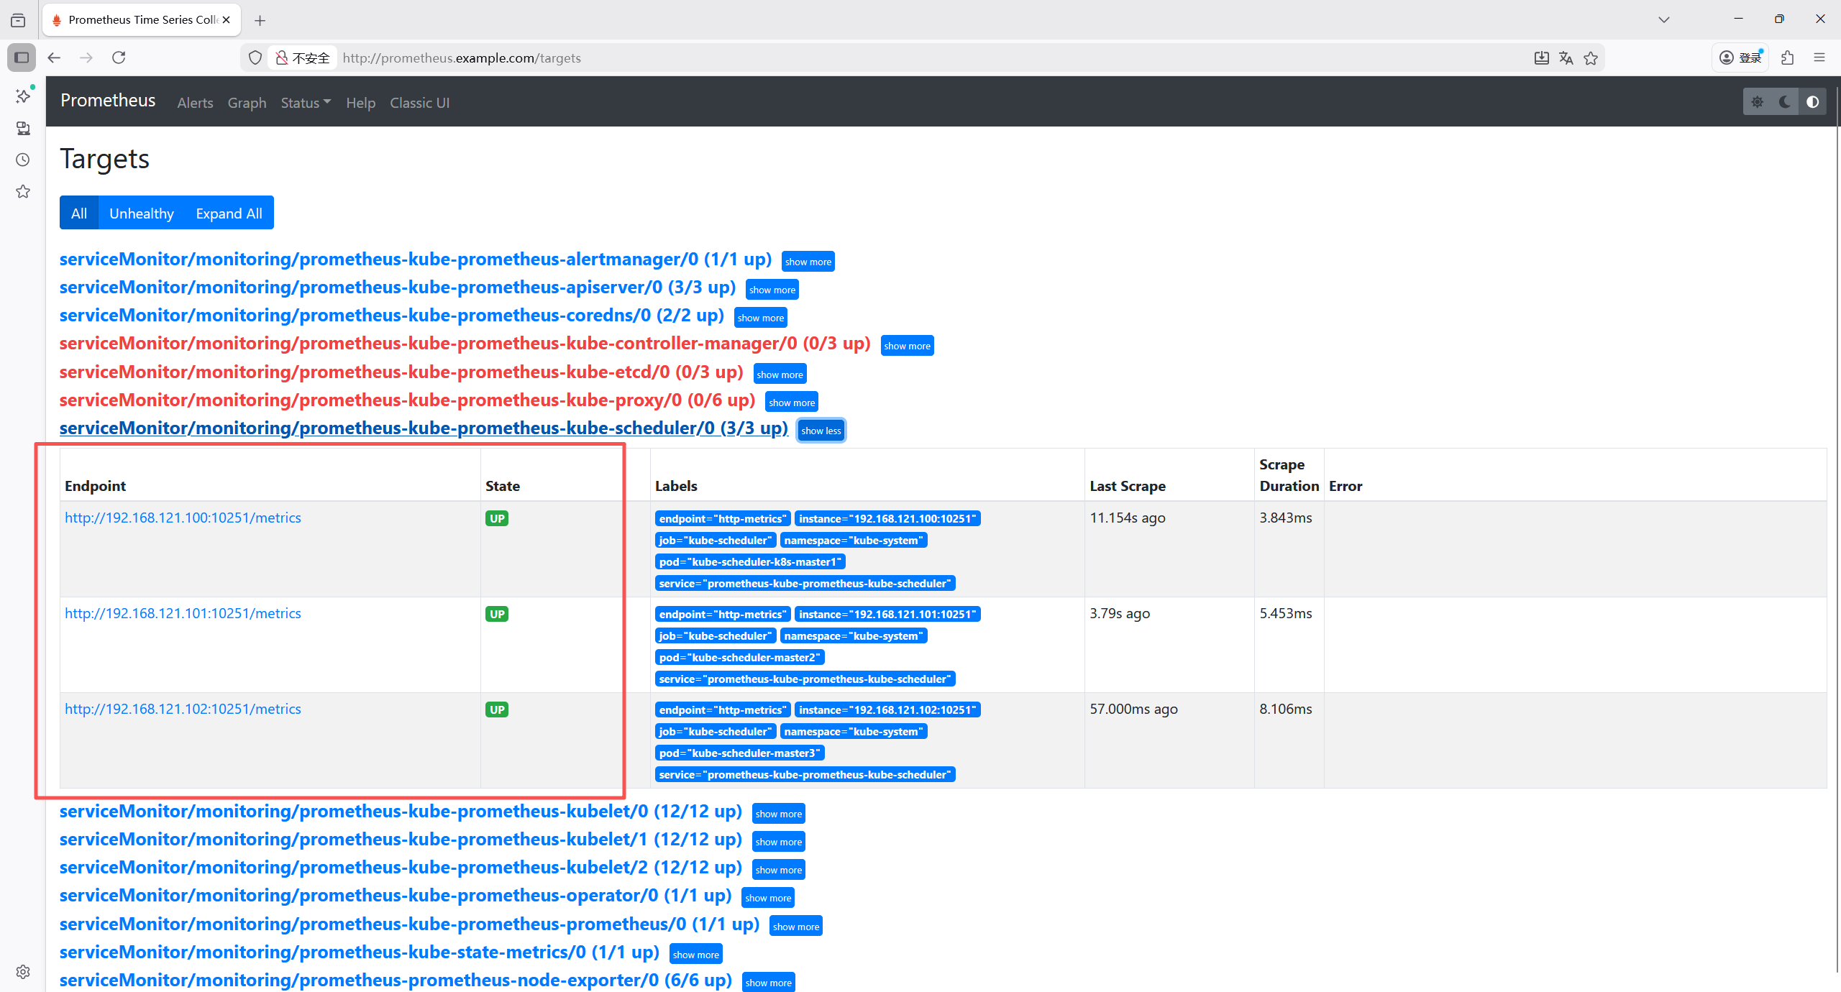The width and height of the screenshot is (1841, 992).
Task: Expand kube-etcd targets with show more
Action: point(780,375)
